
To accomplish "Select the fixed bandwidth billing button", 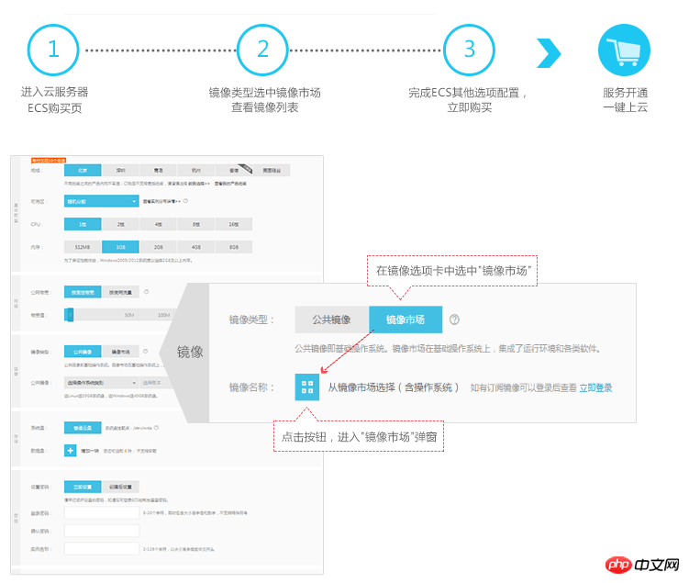I will [83, 292].
